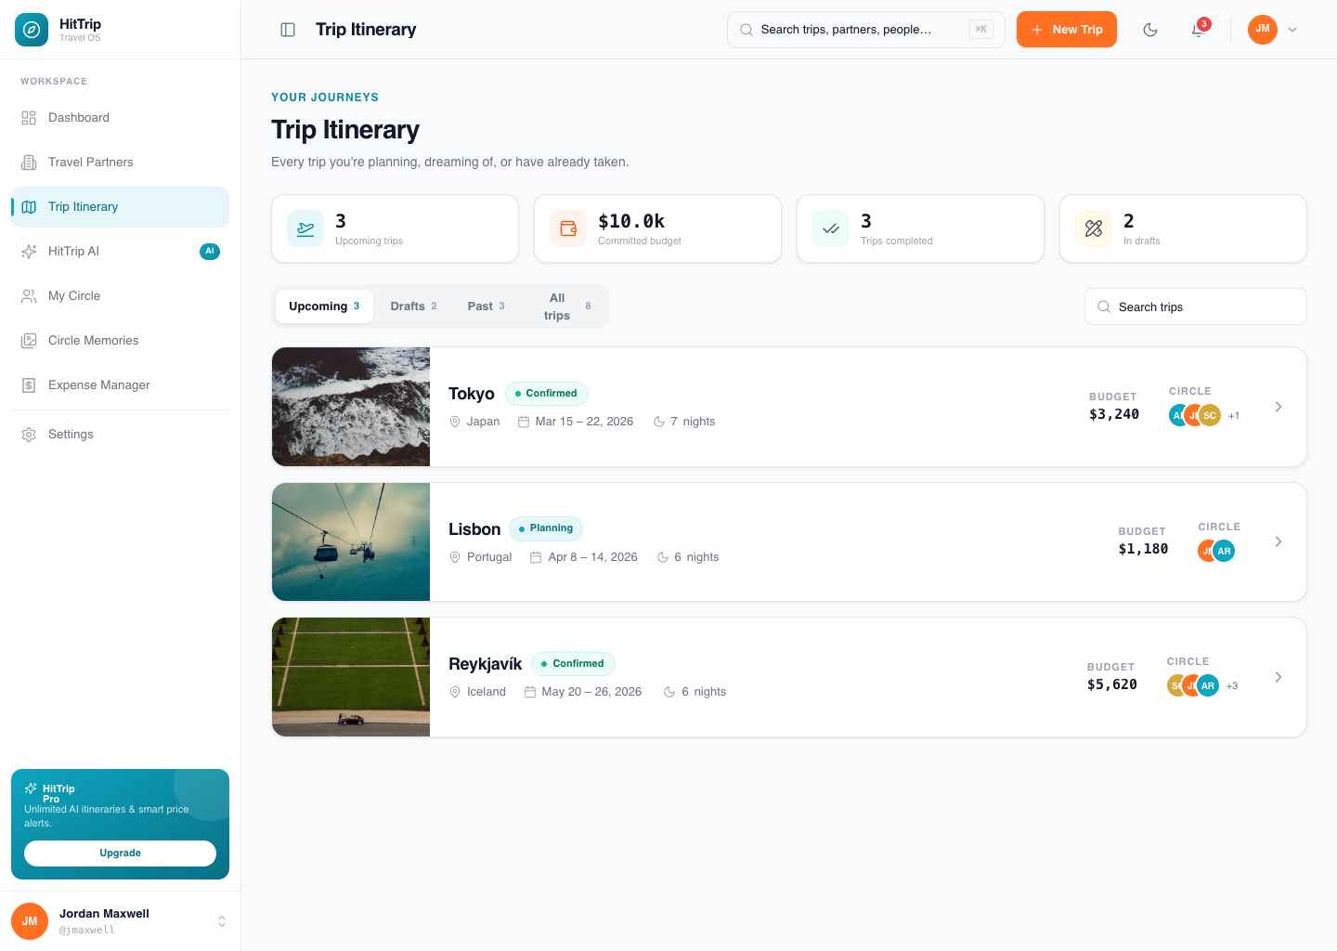This screenshot has height=951, width=1337.
Task: Click the Tokyo budget $3,240
Action: click(1114, 414)
